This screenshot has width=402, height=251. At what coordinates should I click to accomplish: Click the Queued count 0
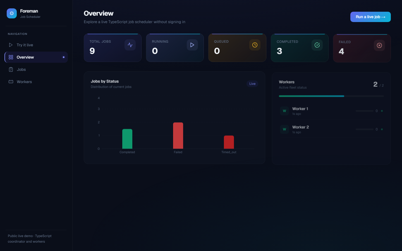tap(217, 51)
